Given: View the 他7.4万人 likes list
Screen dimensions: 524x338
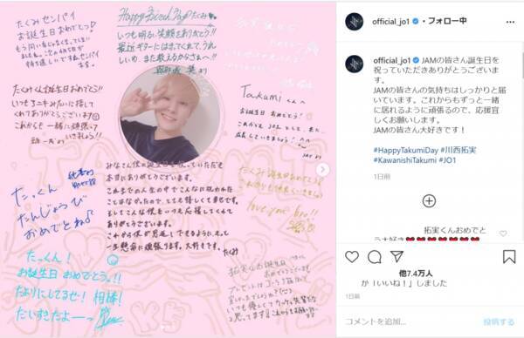Looking at the screenshot, I should tap(416, 274).
